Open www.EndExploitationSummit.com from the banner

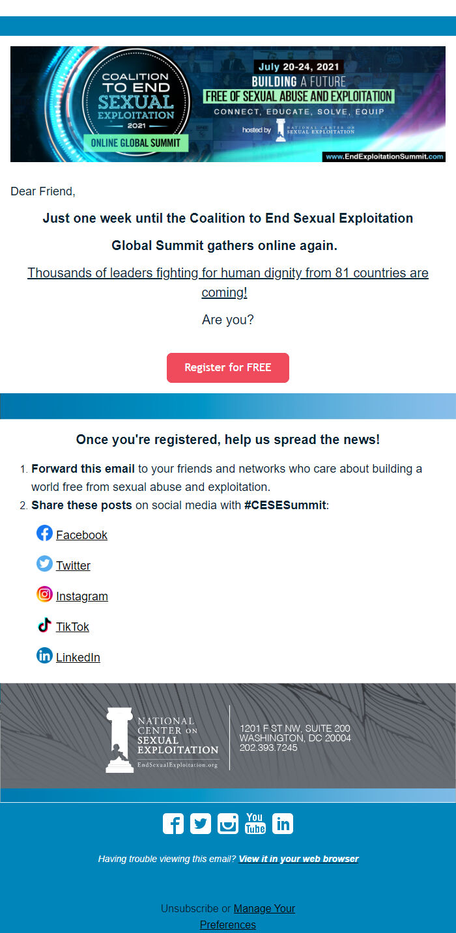[385, 156]
